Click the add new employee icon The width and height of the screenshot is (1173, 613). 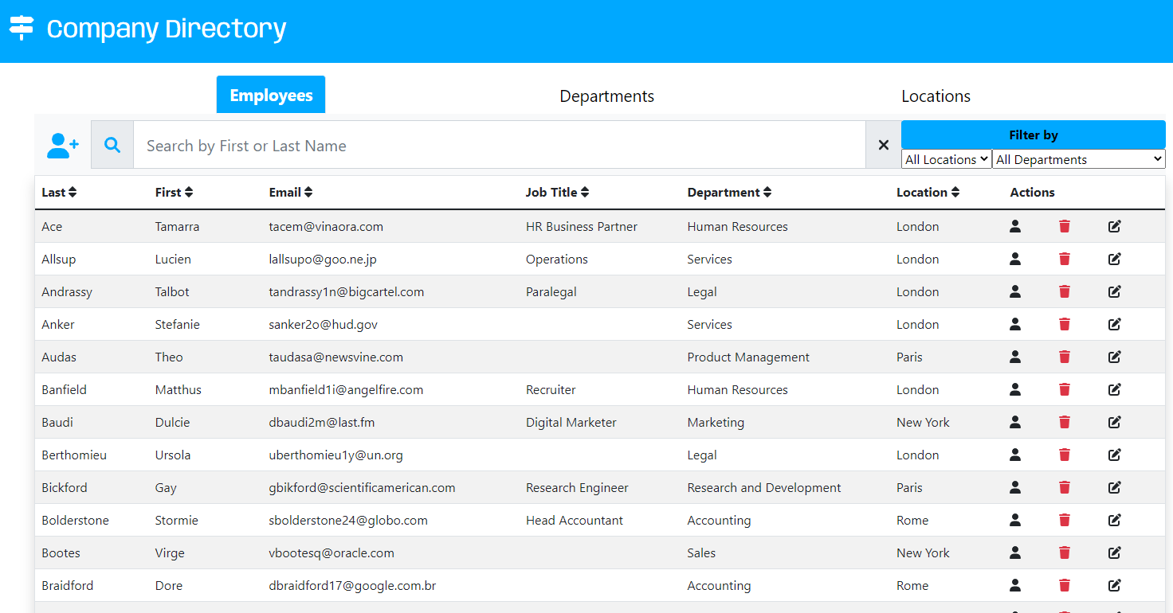pyautogui.click(x=63, y=145)
